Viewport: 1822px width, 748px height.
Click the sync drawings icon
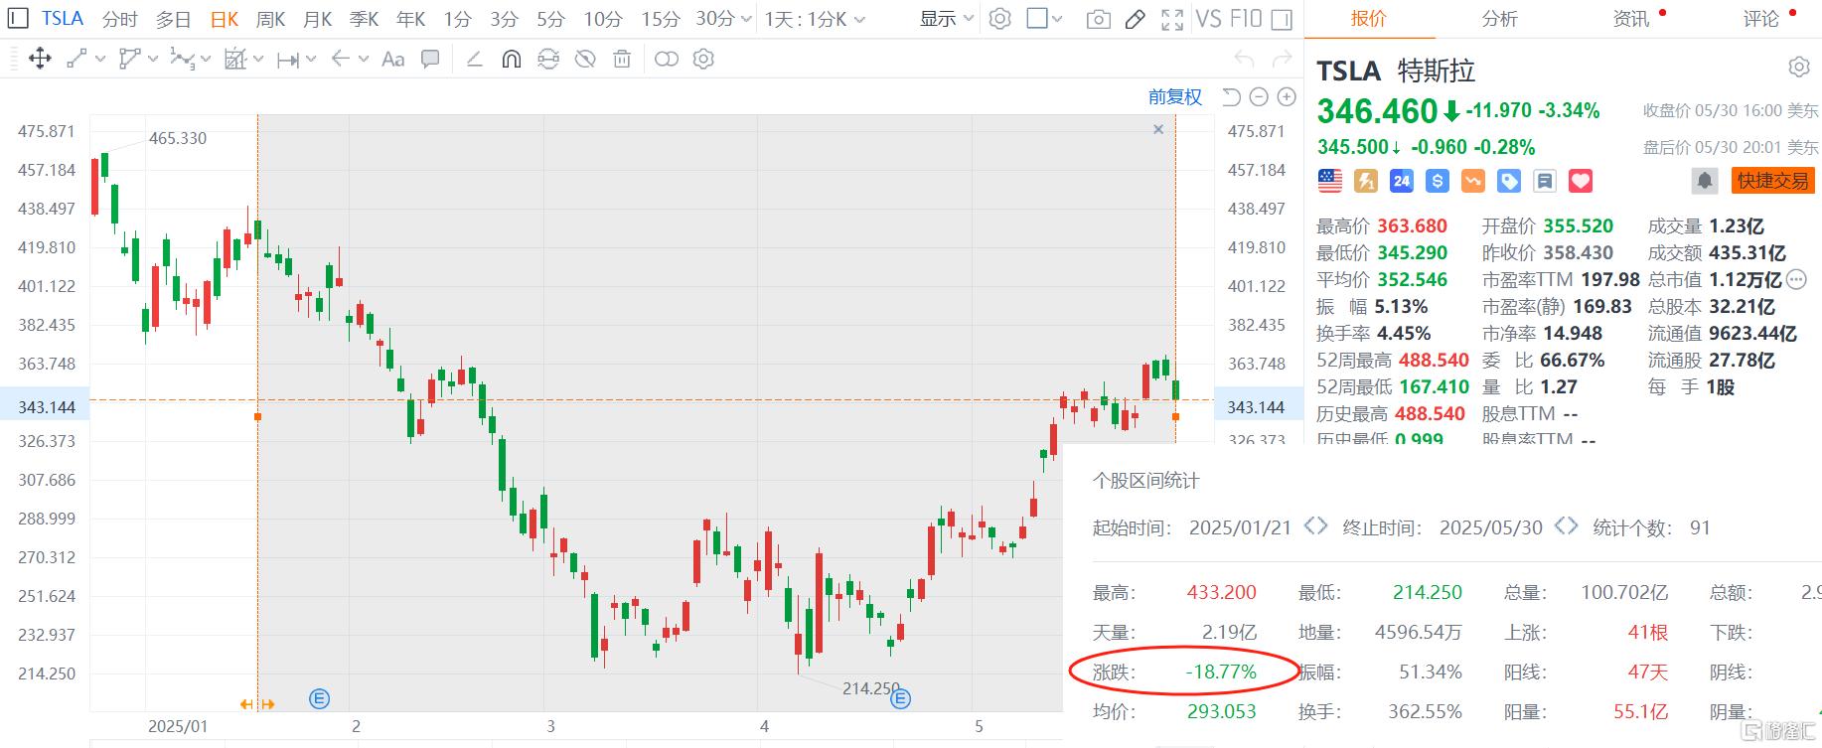tap(548, 59)
